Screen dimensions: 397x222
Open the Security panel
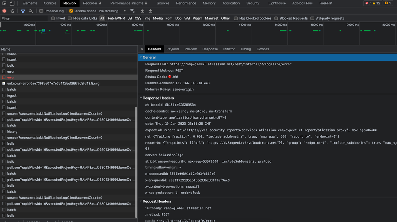[x=253, y=3]
